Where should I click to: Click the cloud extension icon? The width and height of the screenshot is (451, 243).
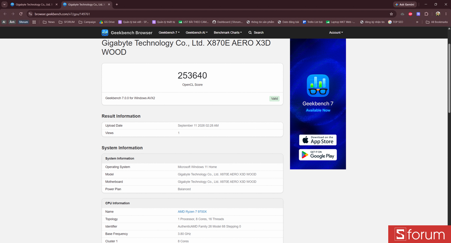pyautogui.click(x=402, y=14)
